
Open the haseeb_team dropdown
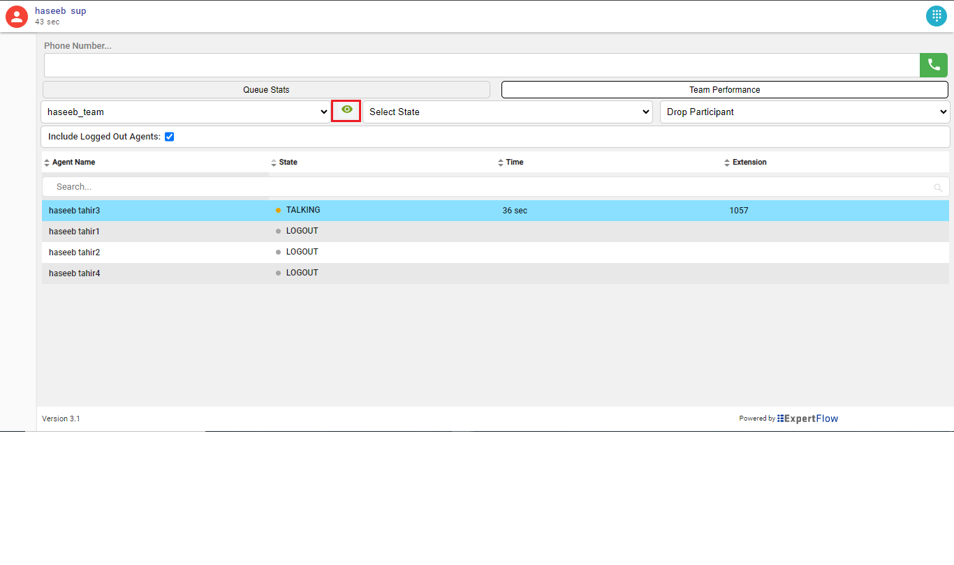coord(186,112)
